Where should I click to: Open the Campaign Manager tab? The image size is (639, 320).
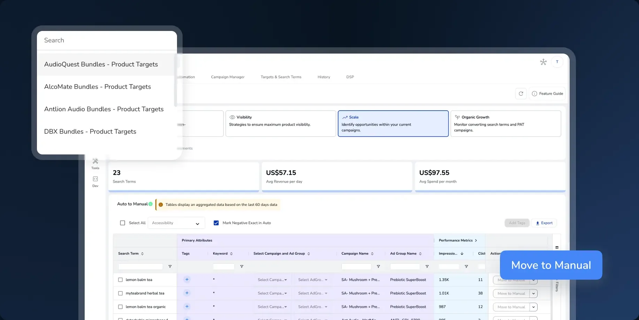(228, 77)
